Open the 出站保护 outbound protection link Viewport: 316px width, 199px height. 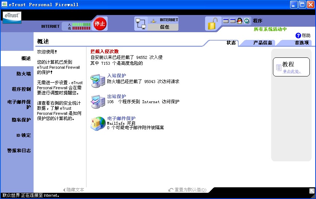click(x=116, y=96)
